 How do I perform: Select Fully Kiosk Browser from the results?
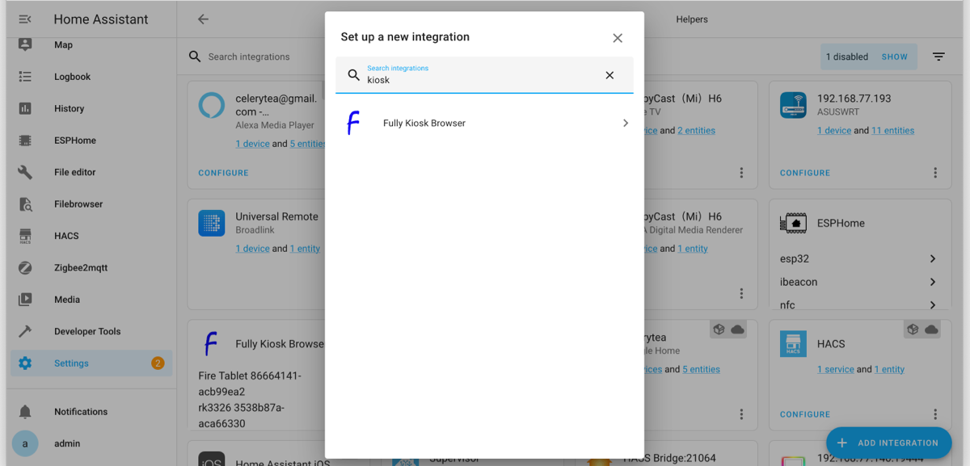(x=484, y=124)
